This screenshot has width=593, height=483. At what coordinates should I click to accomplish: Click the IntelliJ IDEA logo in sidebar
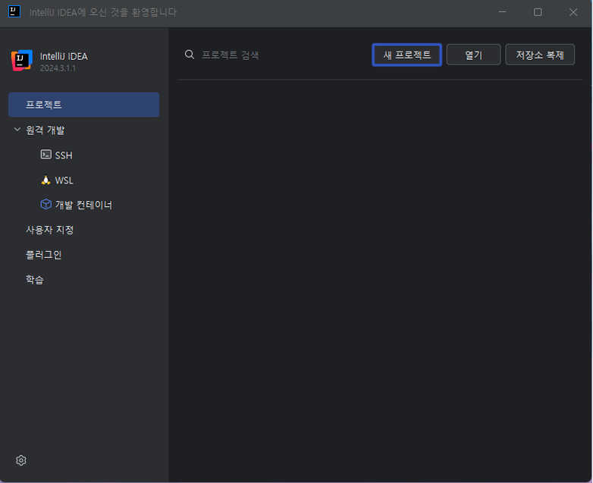[22, 61]
